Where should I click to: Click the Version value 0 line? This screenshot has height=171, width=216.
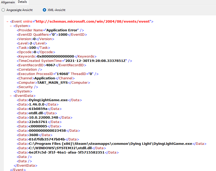pos(35,39)
